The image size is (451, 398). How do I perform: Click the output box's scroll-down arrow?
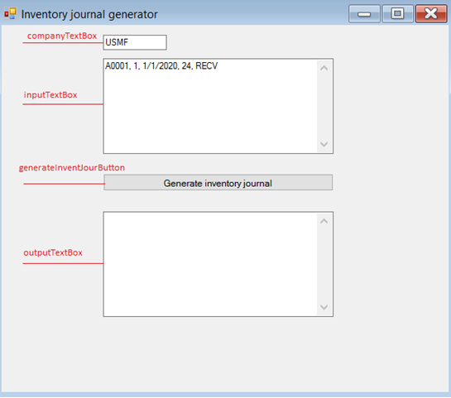pyautogui.click(x=324, y=307)
